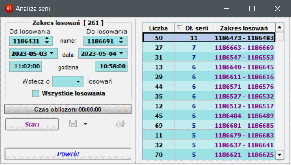The image size is (291, 165).
Task: Decrease Do losowania number with down arrow
Action: [121, 42]
